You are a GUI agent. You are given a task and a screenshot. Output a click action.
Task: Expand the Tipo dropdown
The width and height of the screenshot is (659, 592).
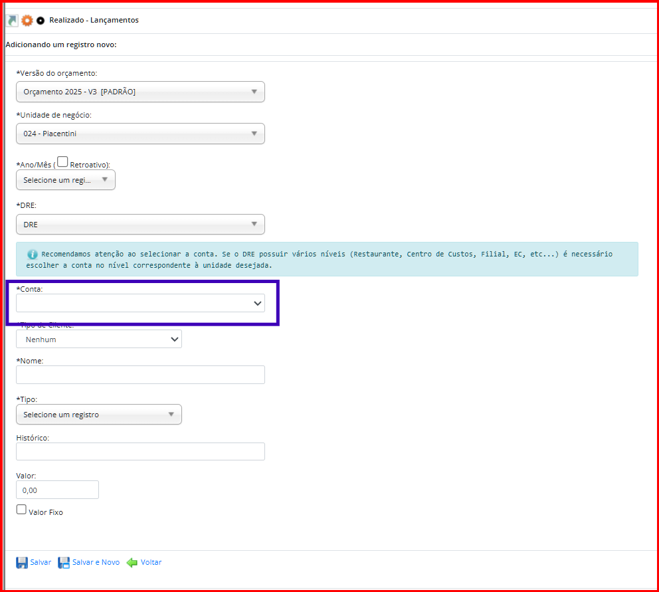click(98, 415)
